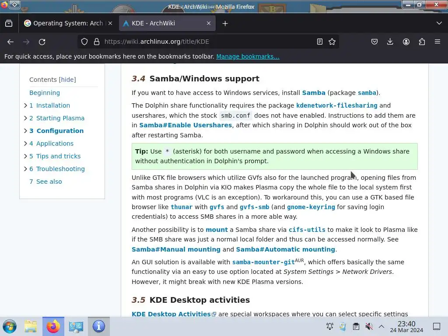
Task: Open Firefox application hamburger menu
Action: [437, 42]
